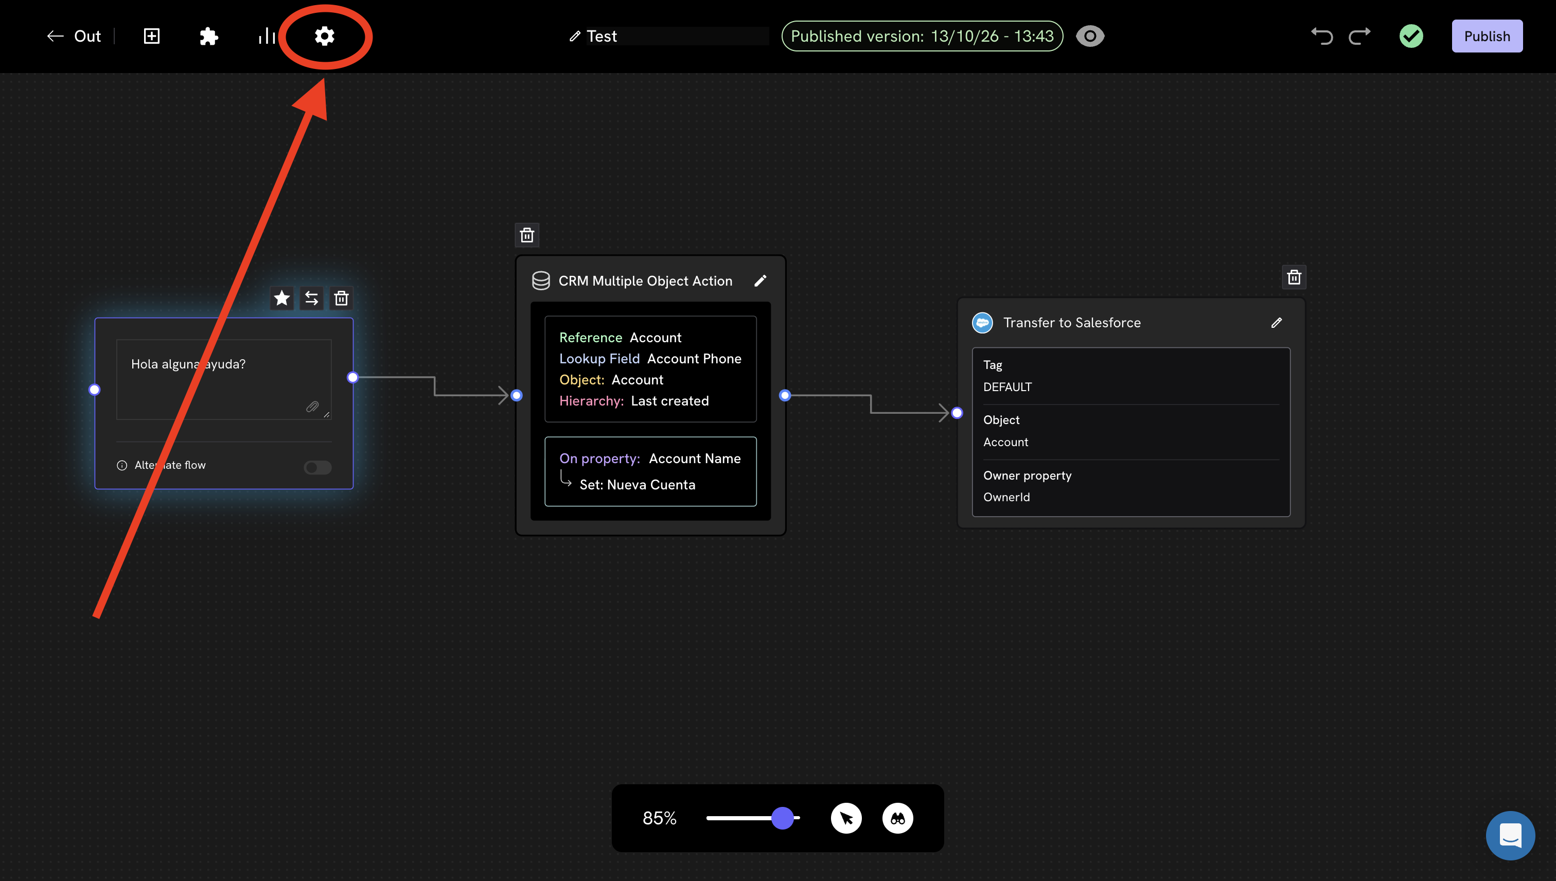This screenshot has width=1556, height=881.
Task: Click the add block plus icon
Action: click(151, 37)
